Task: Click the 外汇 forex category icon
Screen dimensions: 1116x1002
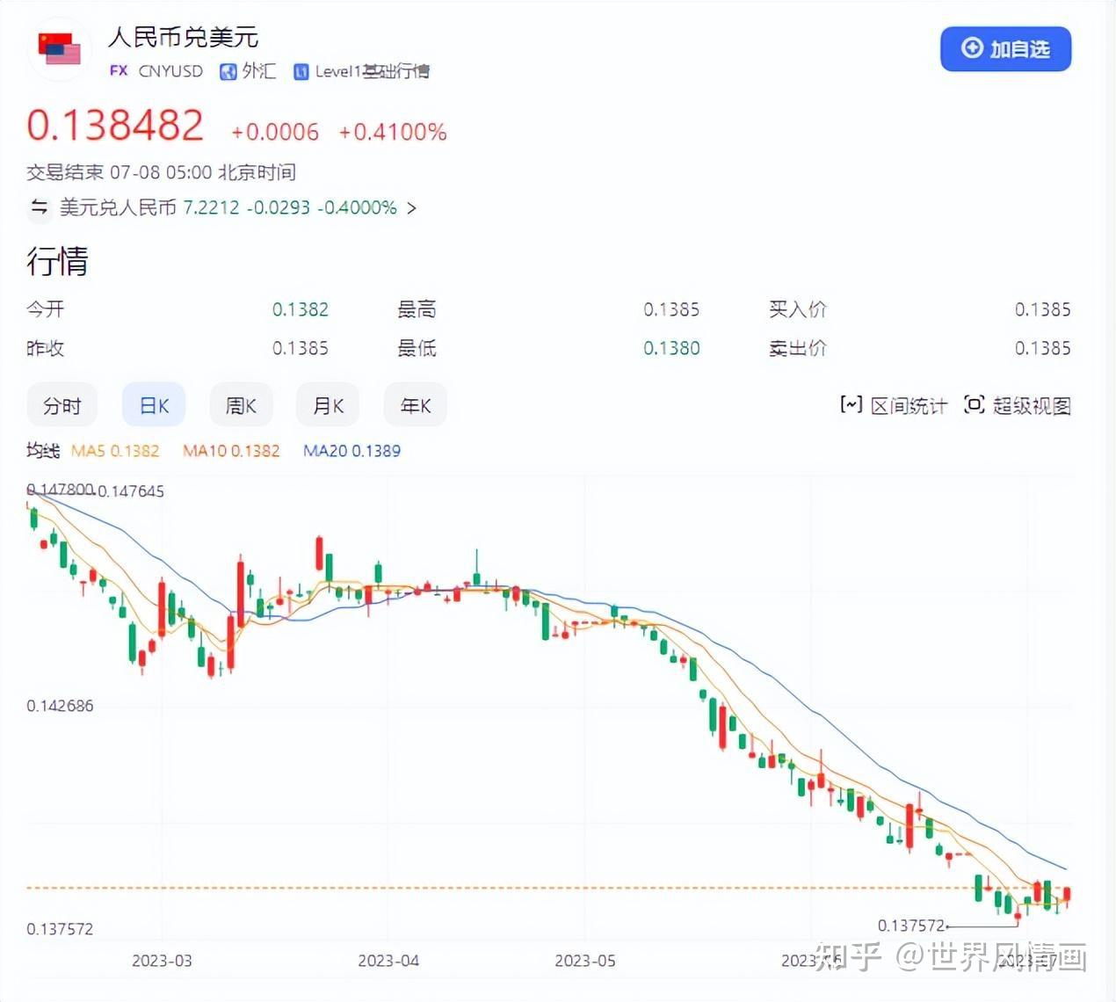Action: click(228, 71)
